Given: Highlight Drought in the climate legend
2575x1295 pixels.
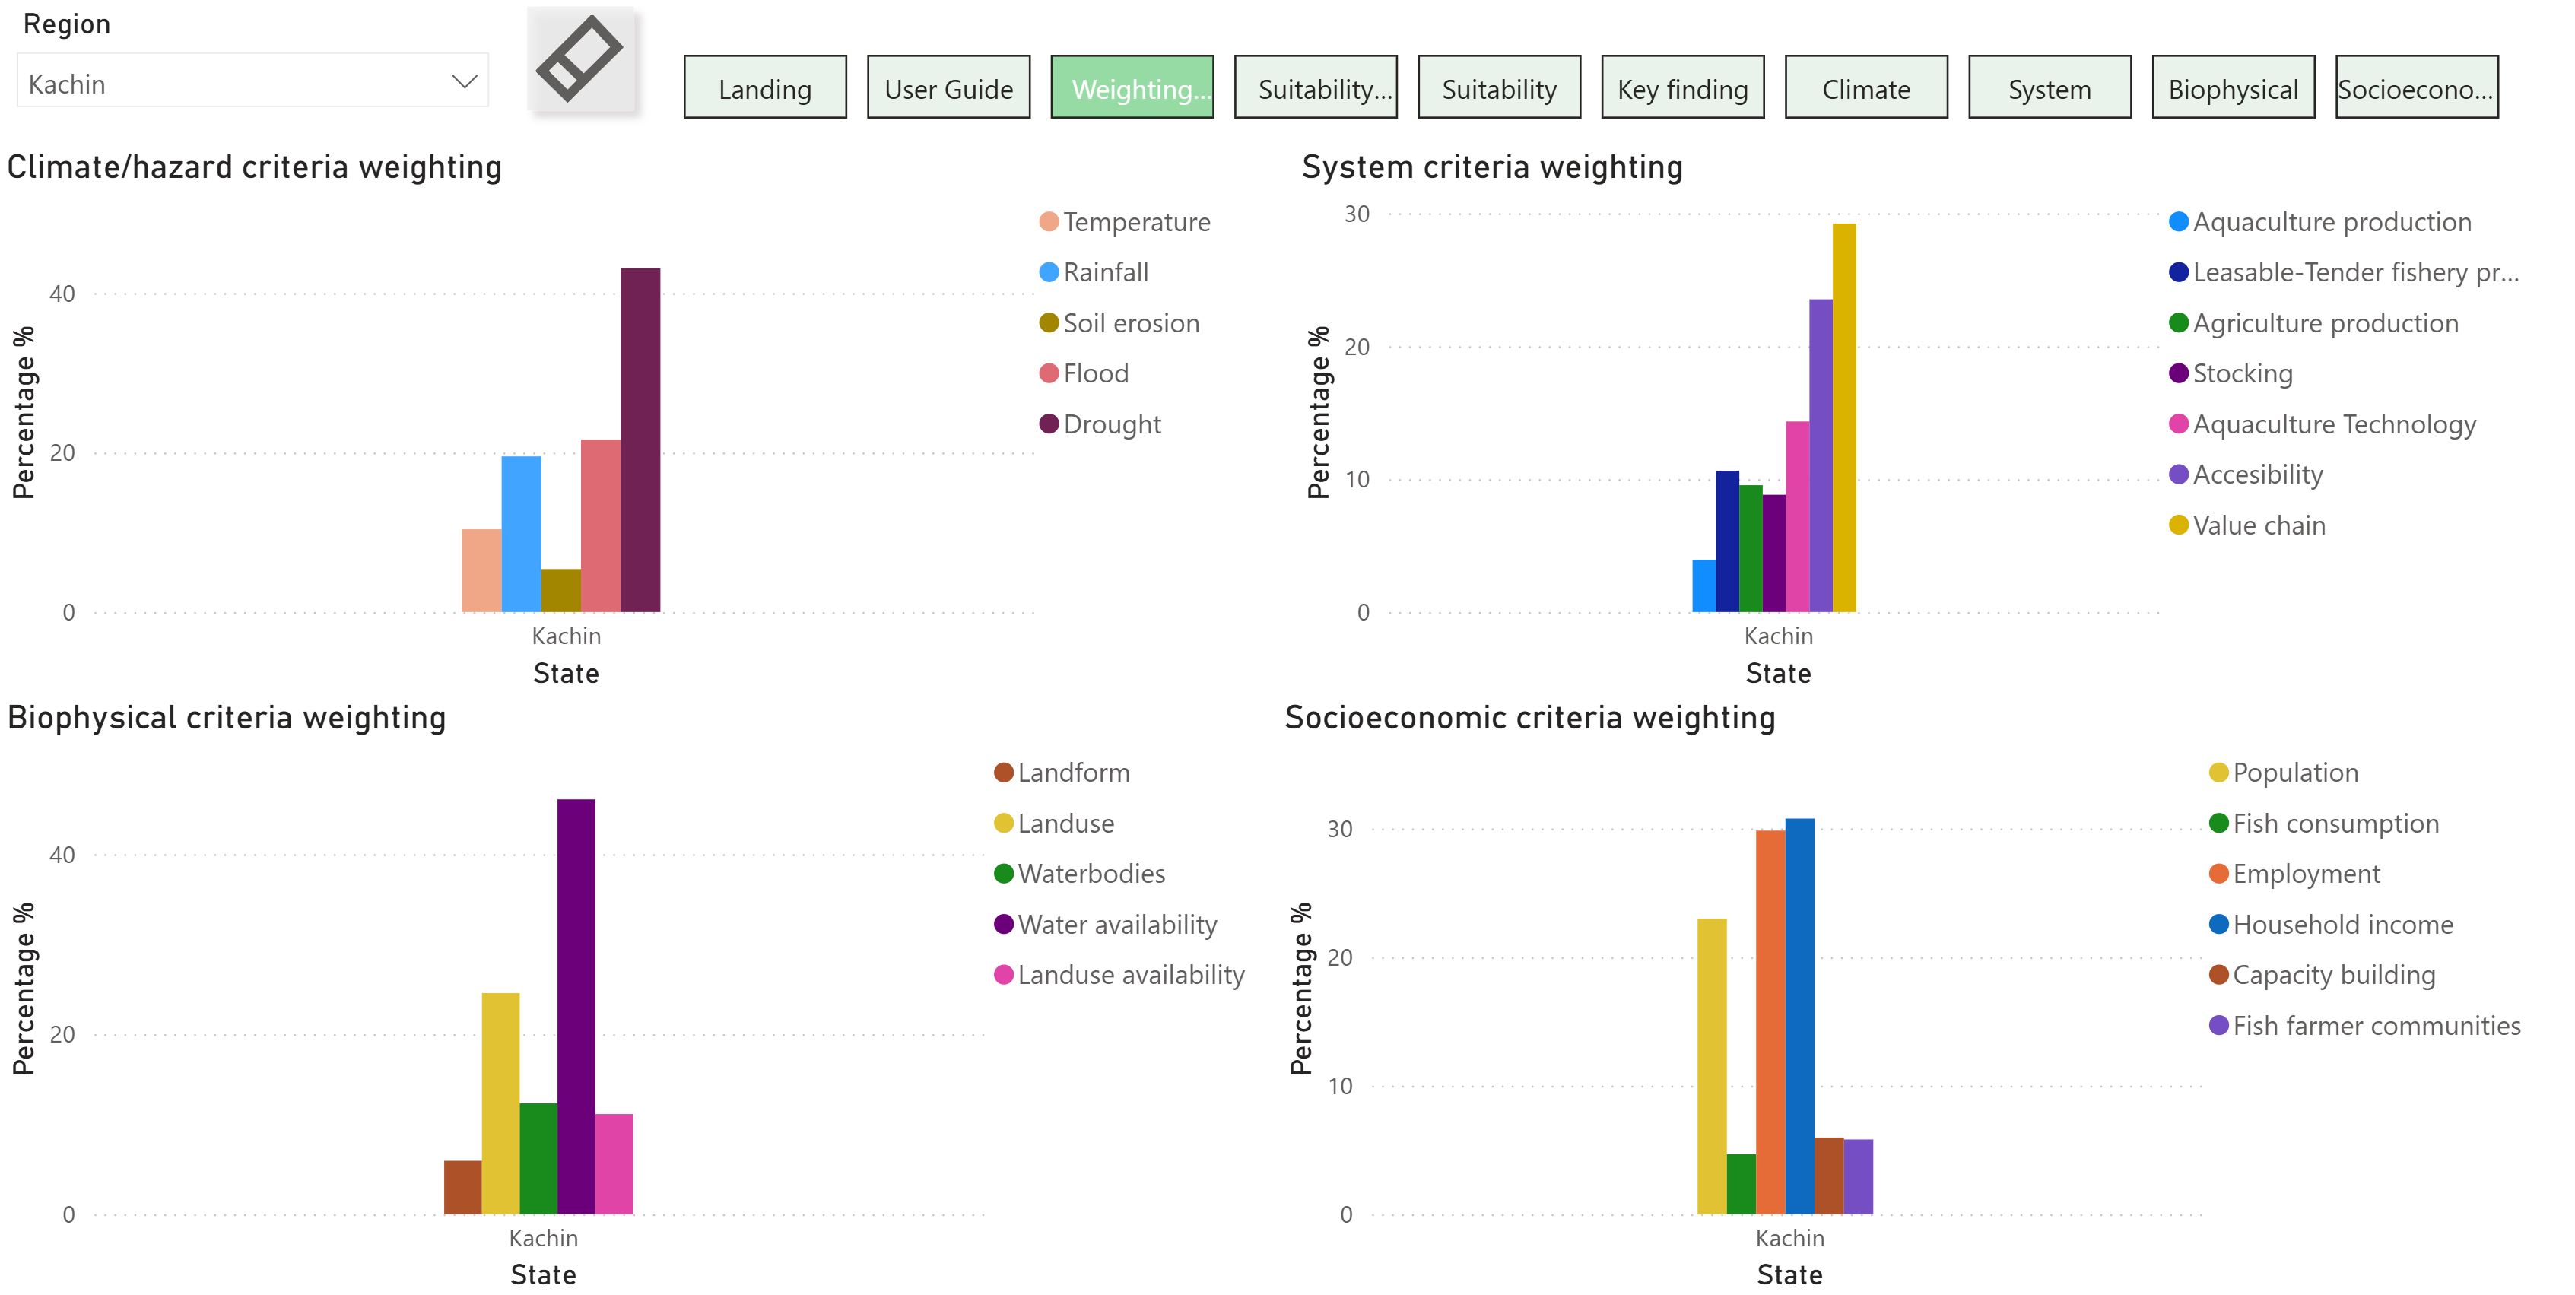Looking at the screenshot, I should (x=1100, y=424).
